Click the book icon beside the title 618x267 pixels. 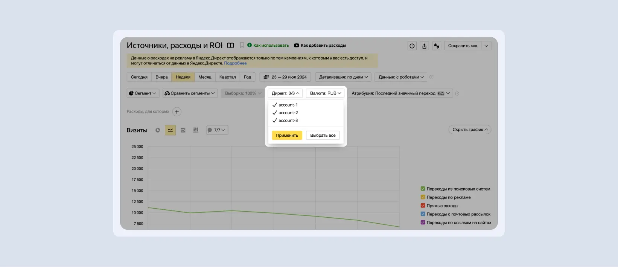click(x=230, y=46)
